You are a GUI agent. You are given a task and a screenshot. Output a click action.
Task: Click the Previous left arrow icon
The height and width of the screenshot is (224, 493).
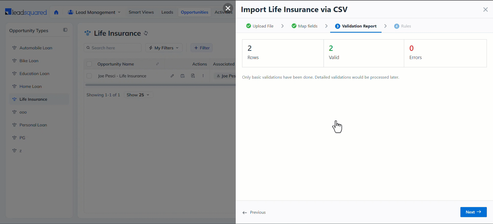tap(245, 212)
